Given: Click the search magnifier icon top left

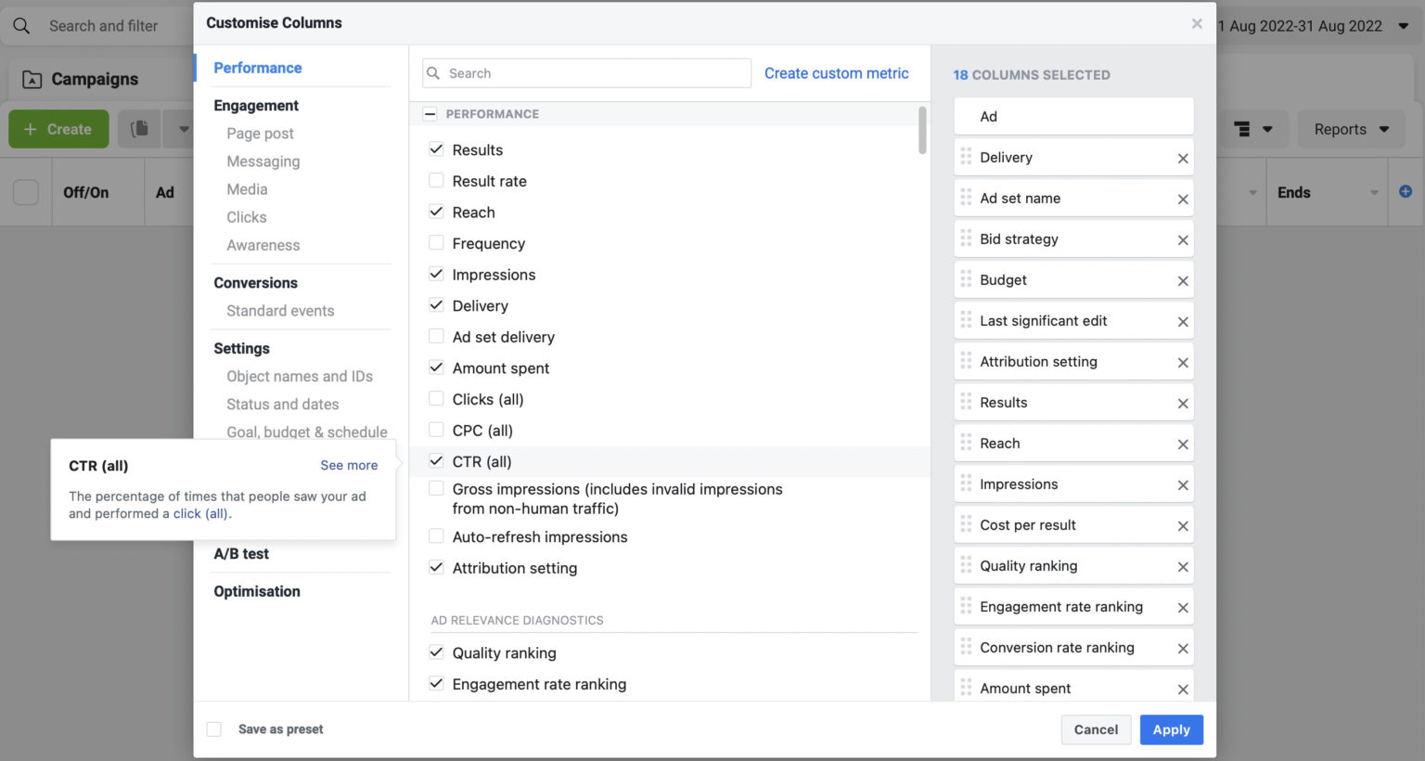Looking at the screenshot, I should click(x=22, y=25).
